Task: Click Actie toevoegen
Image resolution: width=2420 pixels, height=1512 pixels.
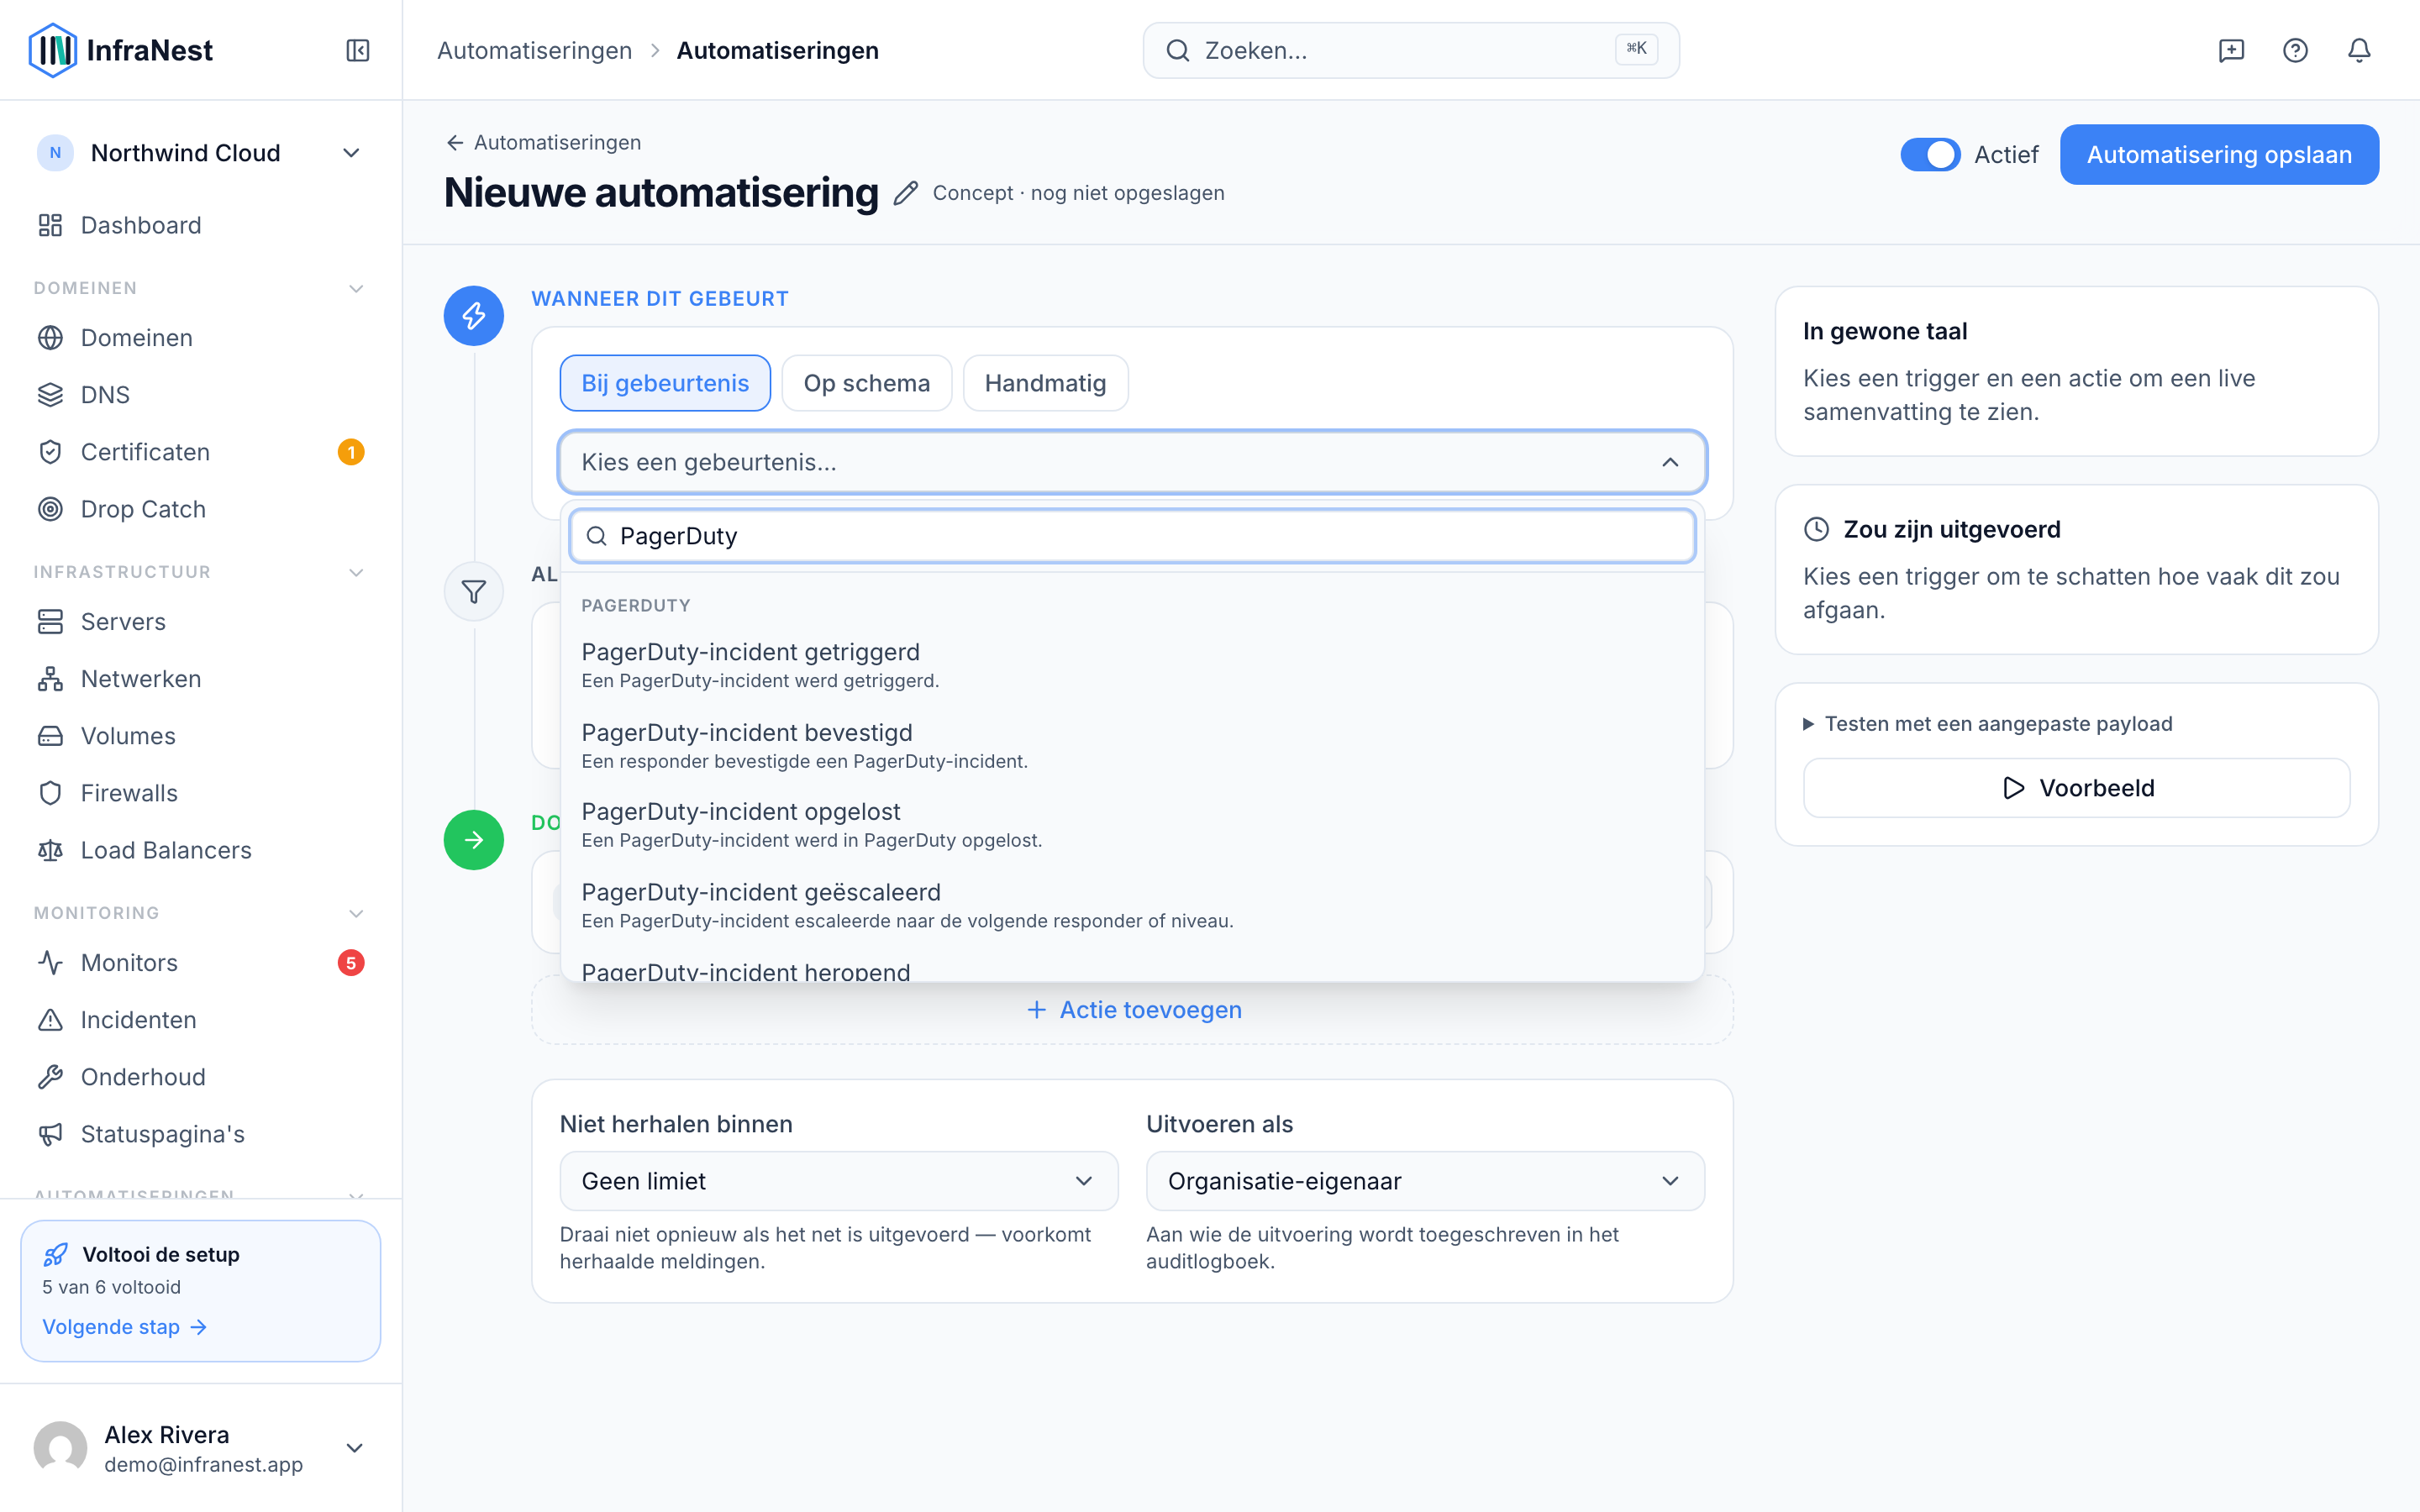Action: [x=1133, y=1010]
